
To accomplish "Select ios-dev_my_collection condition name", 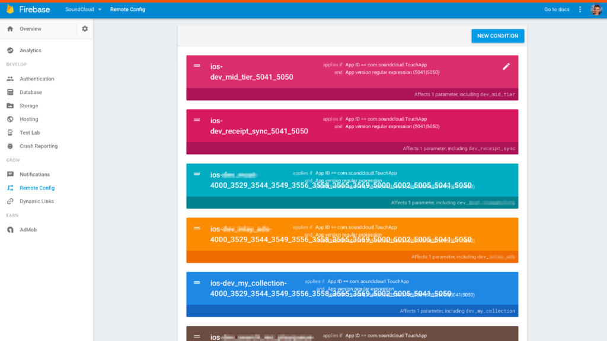I will [x=331, y=288].
